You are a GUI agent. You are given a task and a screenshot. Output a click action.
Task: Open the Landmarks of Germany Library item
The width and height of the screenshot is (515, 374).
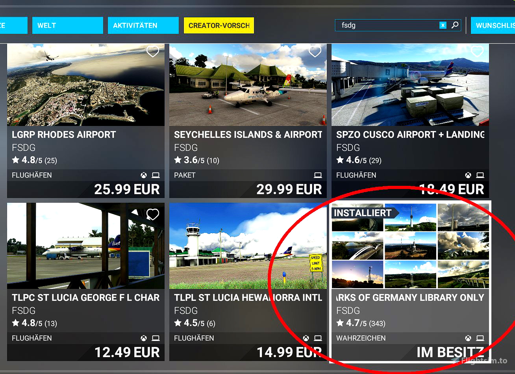point(410,282)
